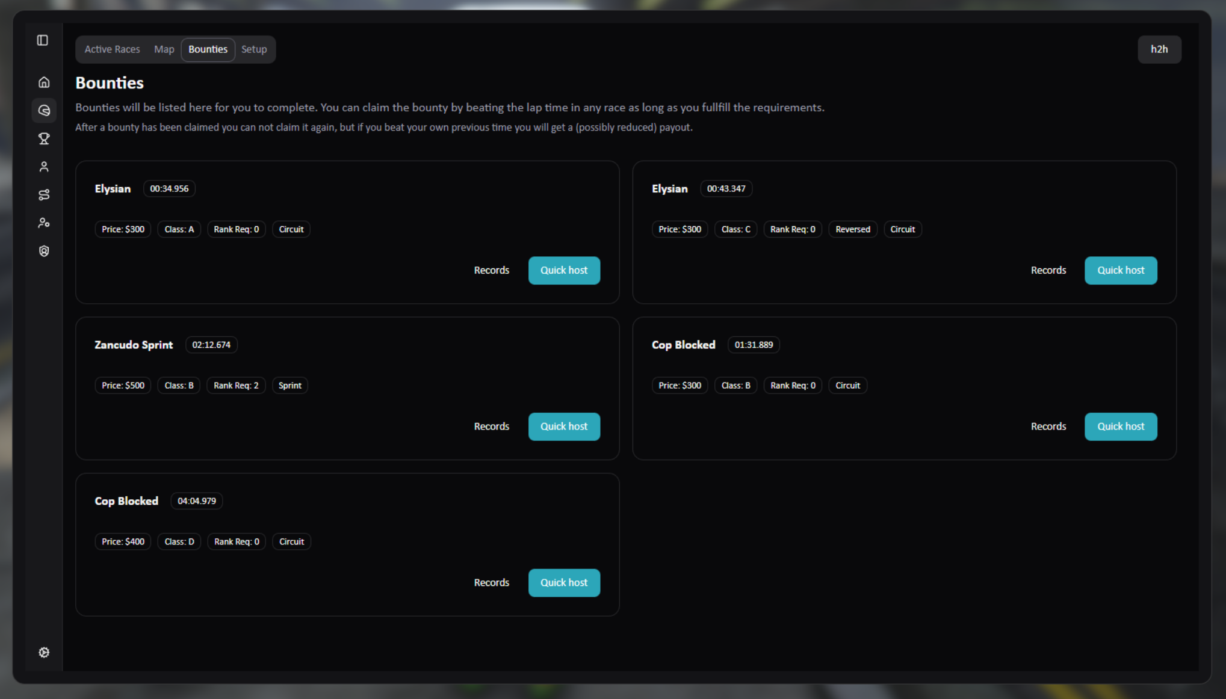
Task: View Records for Cop Blocked Class D
Action: pos(491,583)
